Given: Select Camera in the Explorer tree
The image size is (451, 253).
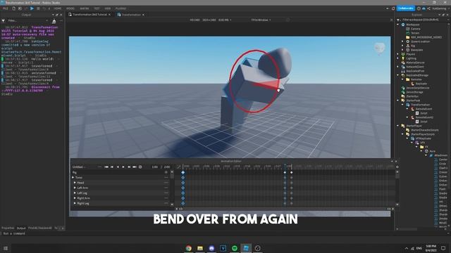Looking at the screenshot, I should point(415,29).
